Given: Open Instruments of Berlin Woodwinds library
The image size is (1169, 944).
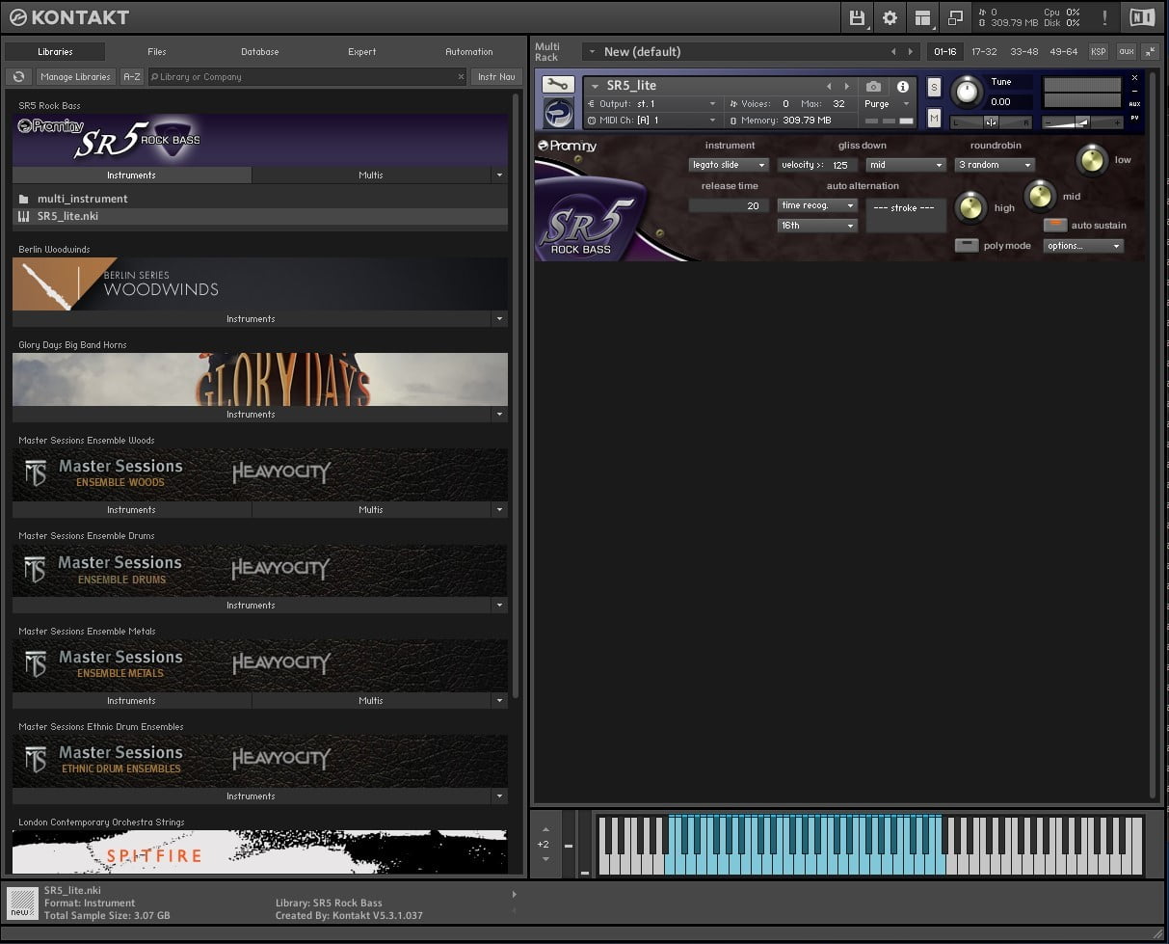Looking at the screenshot, I should tap(251, 319).
